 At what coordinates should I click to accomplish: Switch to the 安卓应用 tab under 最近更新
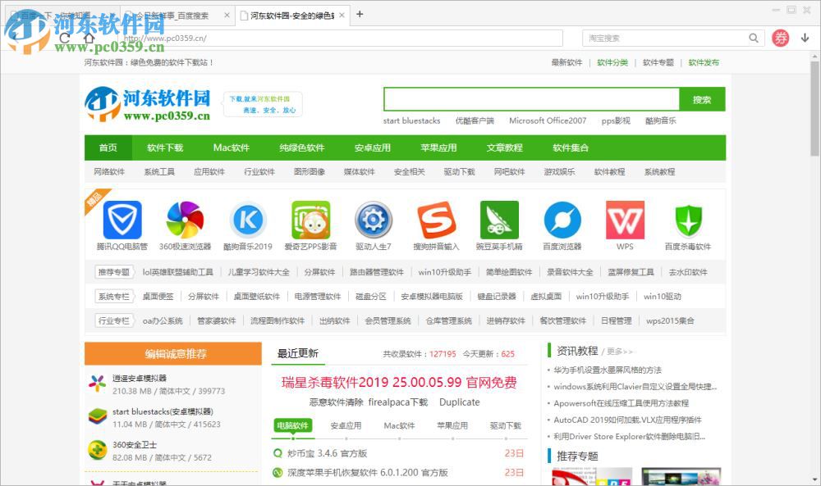pyautogui.click(x=346, y=425)
